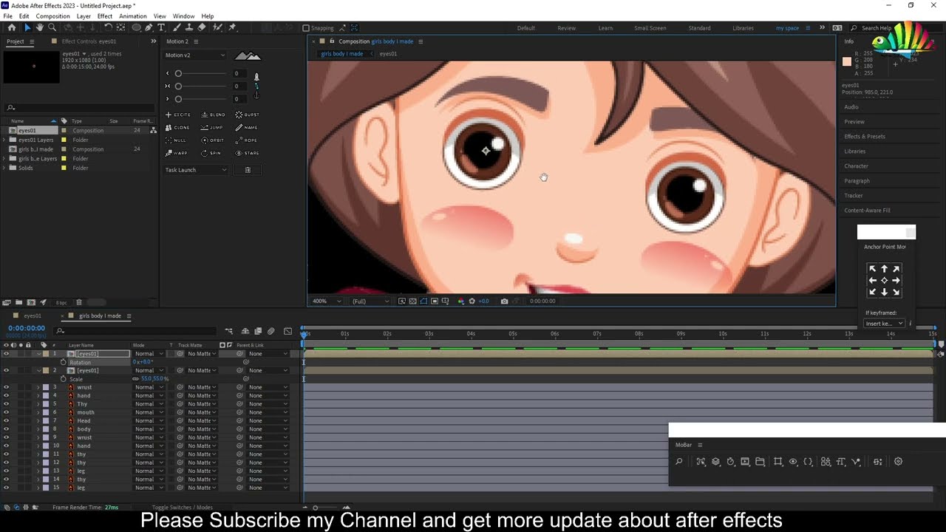The height and width of the screenshot is (532, 946).
Task: Toggle the Scale stopwatch
Action: pyautogui.click(x=64, y=379)
